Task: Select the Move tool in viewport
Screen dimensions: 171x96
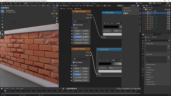Action: pos(2,18)
